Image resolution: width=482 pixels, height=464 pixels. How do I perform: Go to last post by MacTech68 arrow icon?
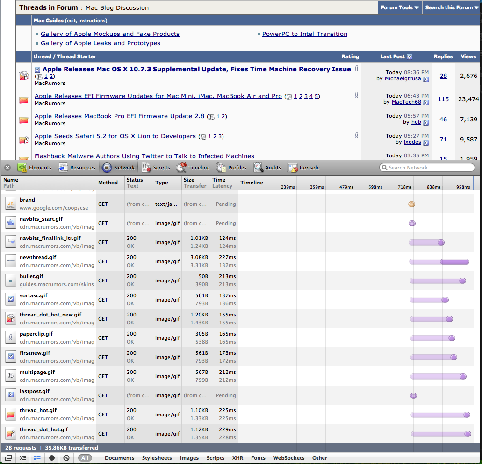[426, 103]
